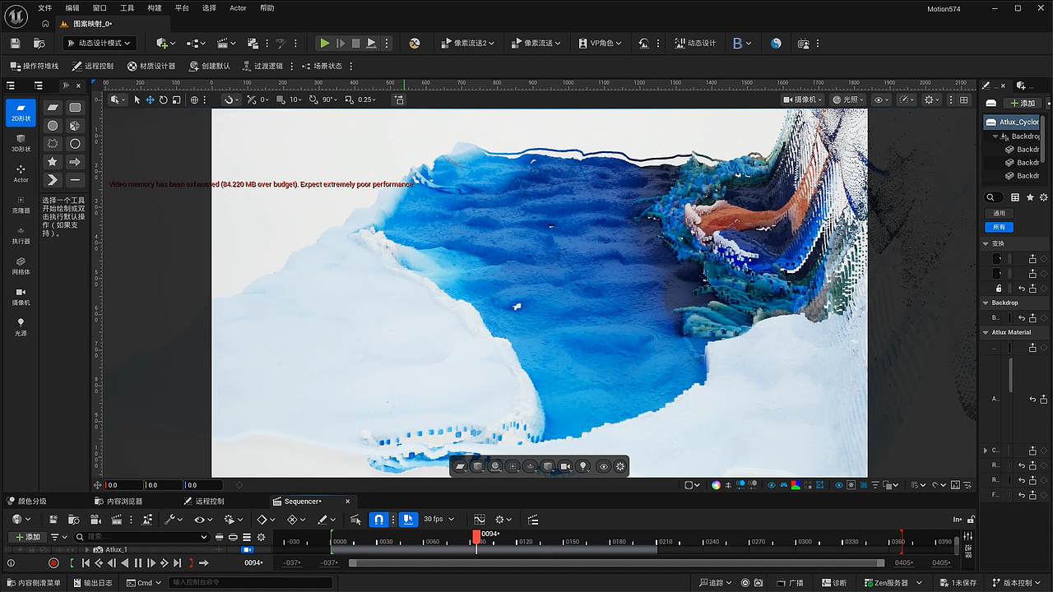Click the Sequencer record button

point(53,563)
